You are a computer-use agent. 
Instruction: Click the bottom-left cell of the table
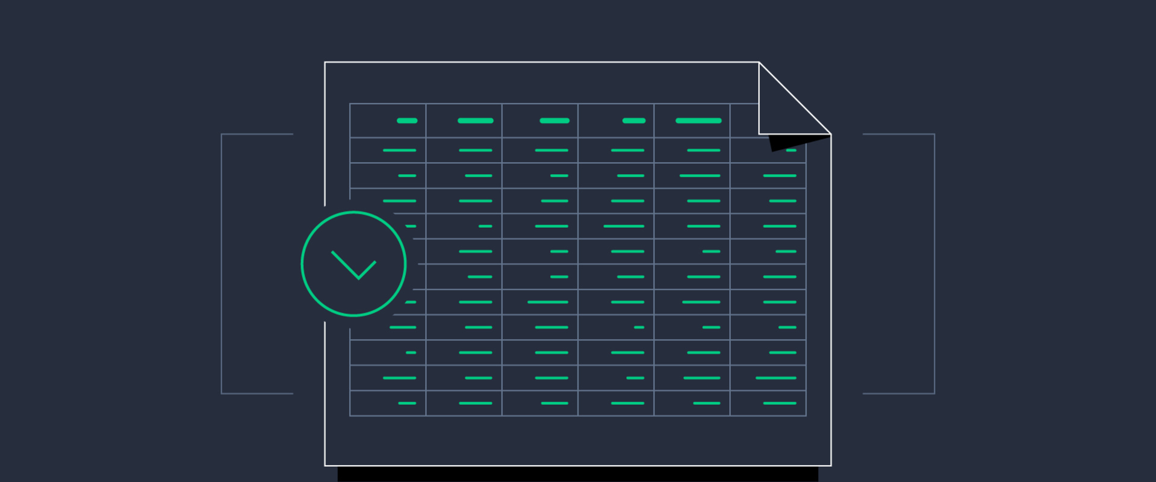click(x=388, y=403)
